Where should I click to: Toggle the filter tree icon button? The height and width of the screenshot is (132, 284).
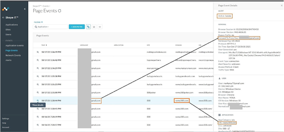tap(88, 27)
